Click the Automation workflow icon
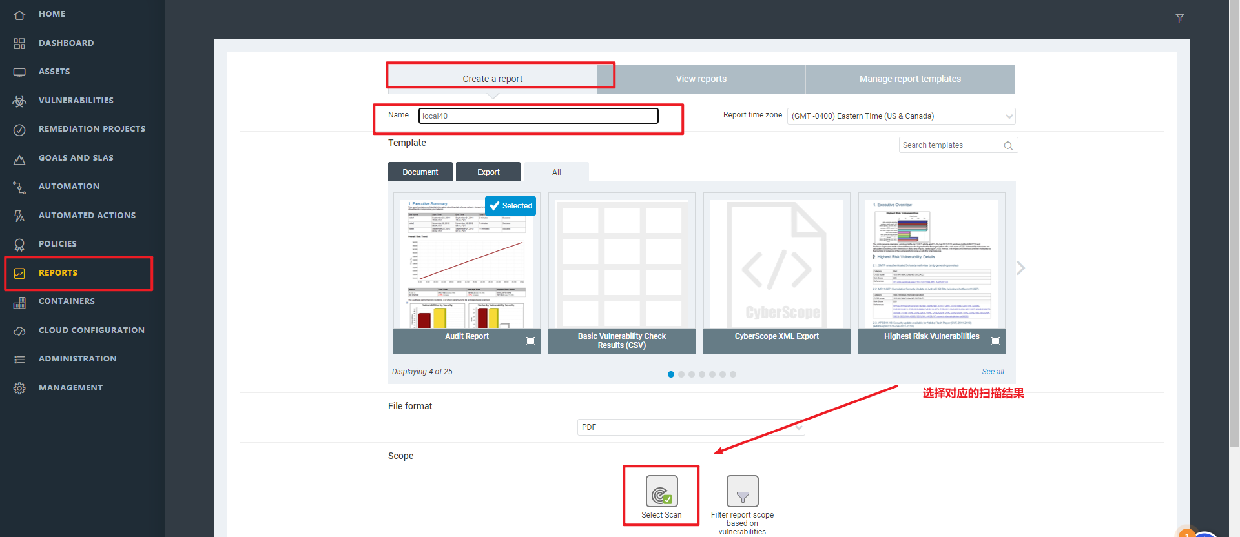This screenshot has width=1240, height=537. coord(19,187)
